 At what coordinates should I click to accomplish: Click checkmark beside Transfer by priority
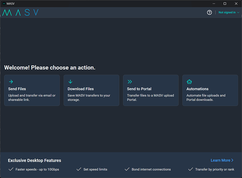point(191,169)
